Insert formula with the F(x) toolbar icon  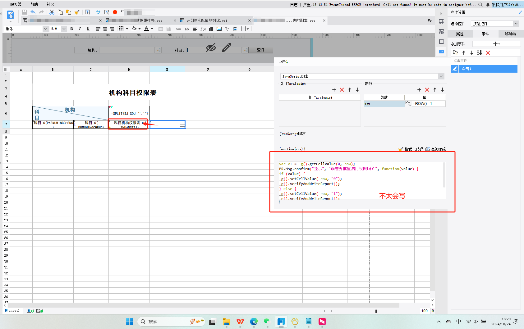coord(203,29)
